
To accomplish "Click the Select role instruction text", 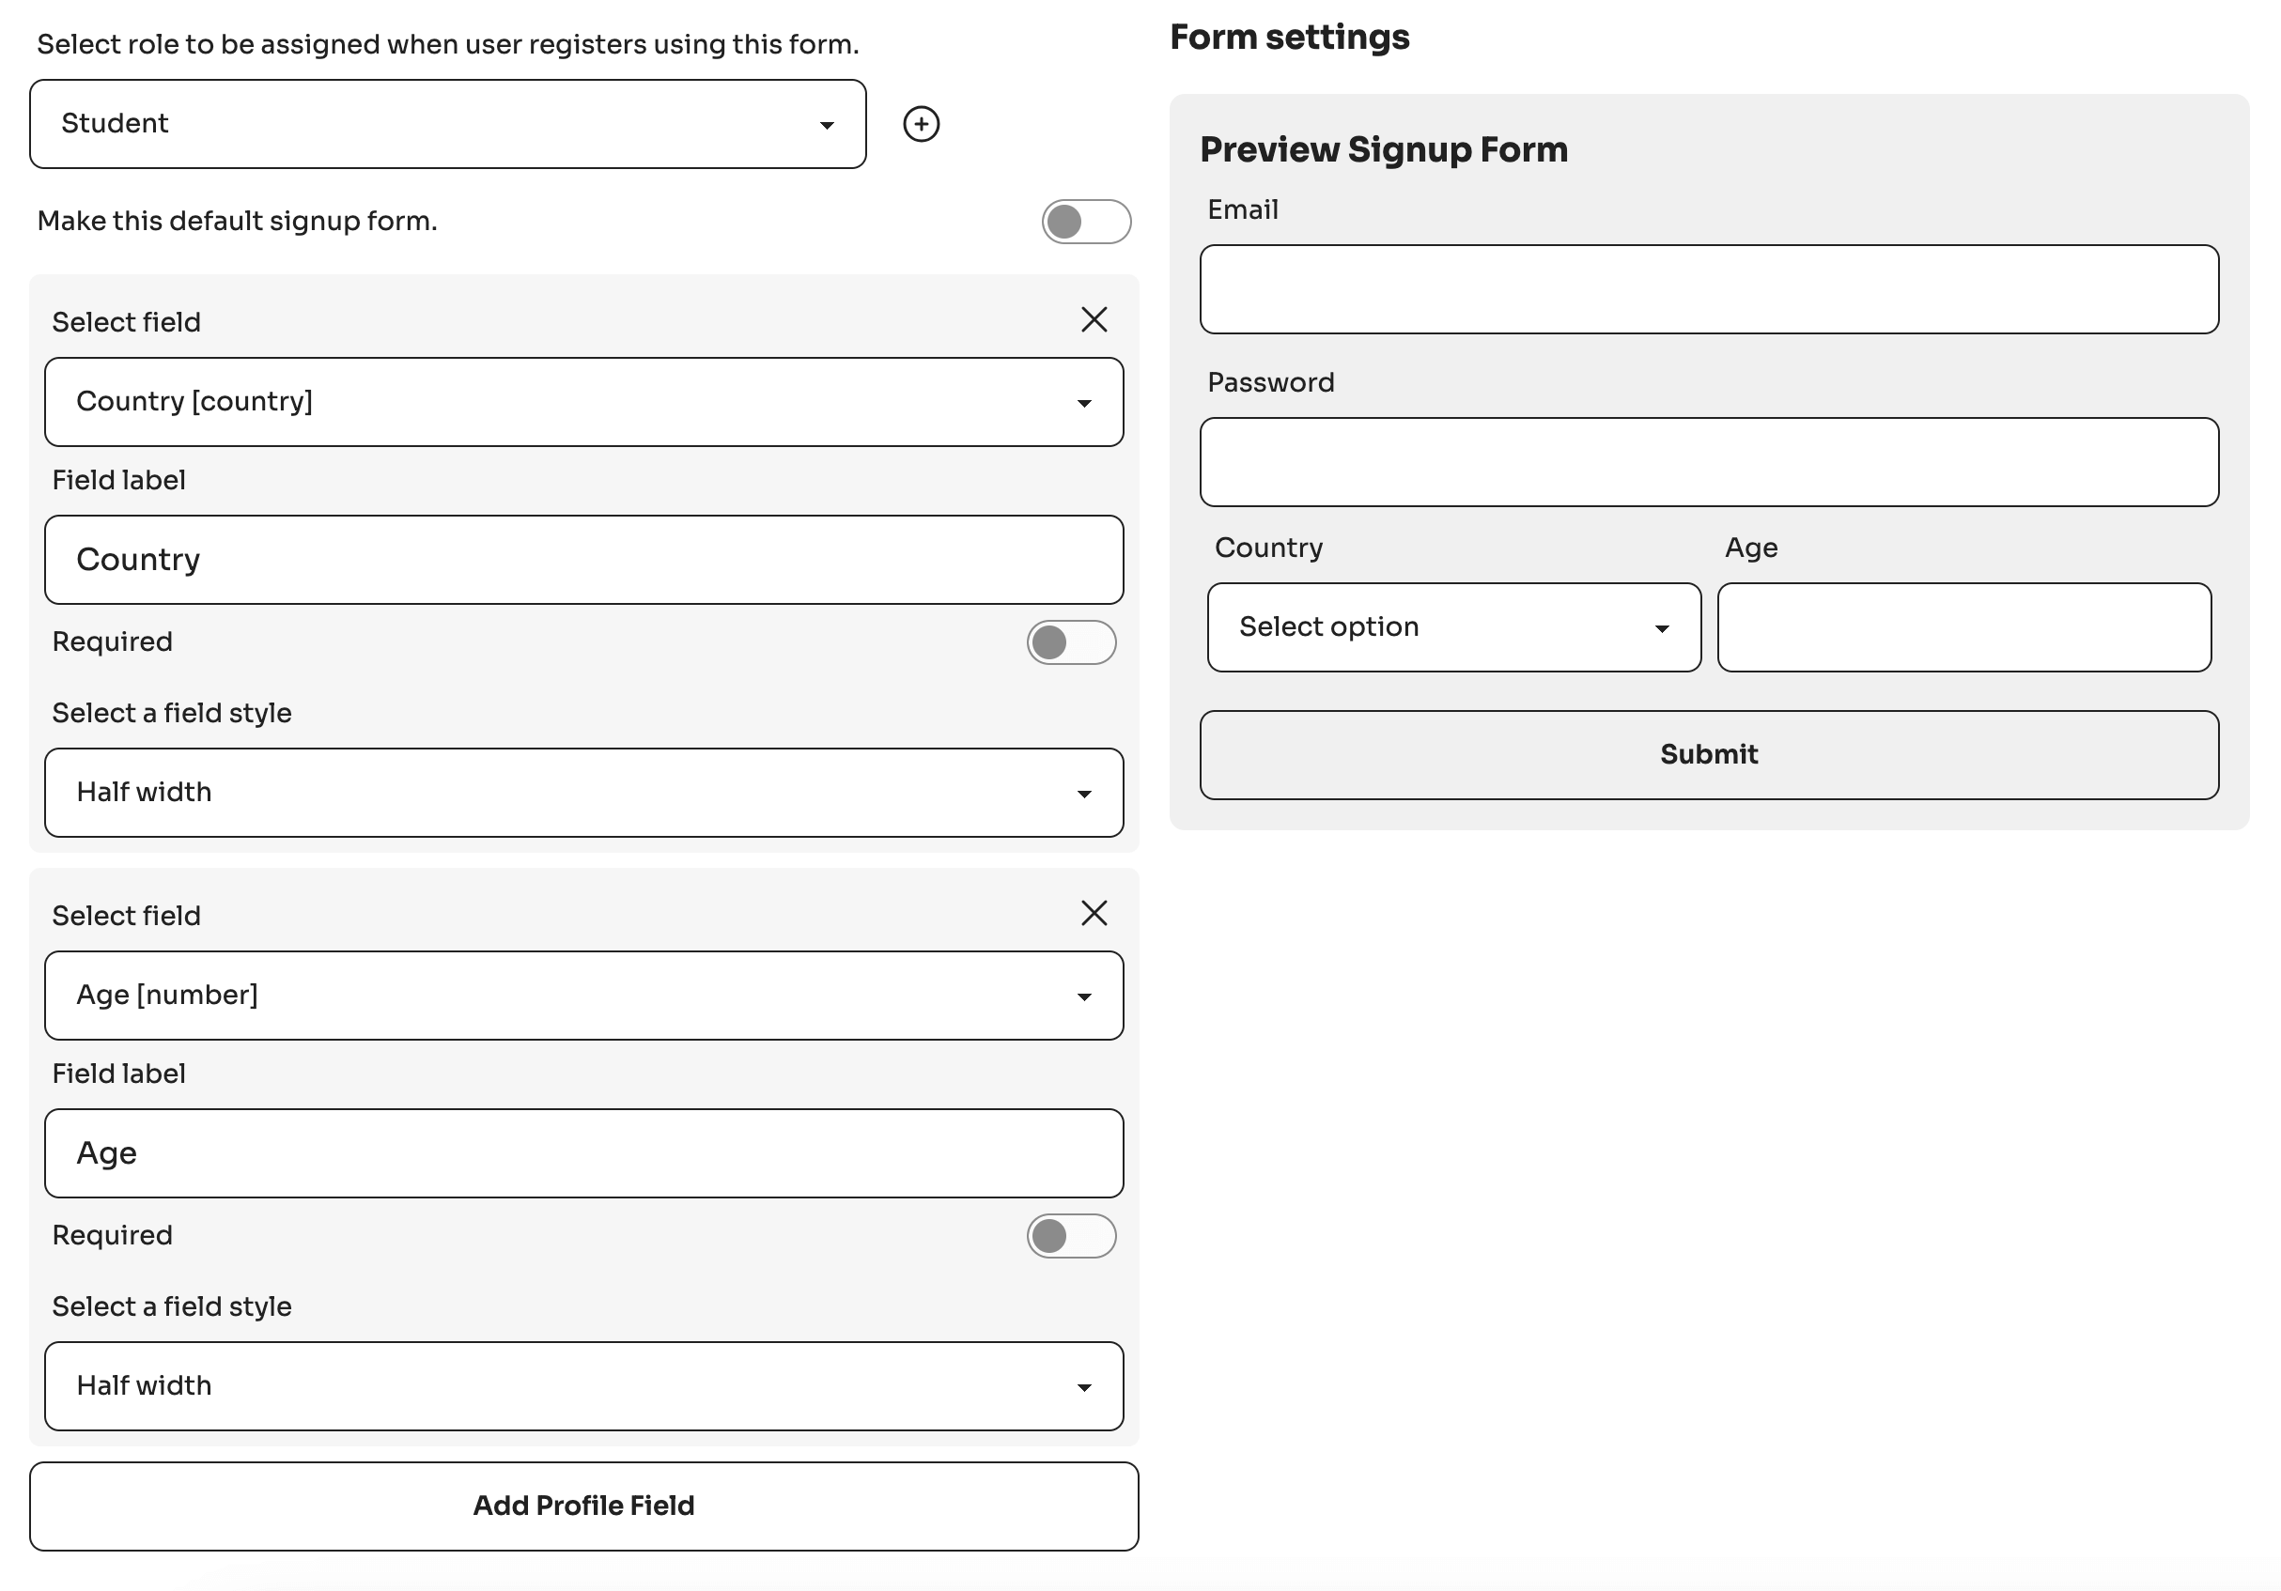I will click(x=448, y=45).
